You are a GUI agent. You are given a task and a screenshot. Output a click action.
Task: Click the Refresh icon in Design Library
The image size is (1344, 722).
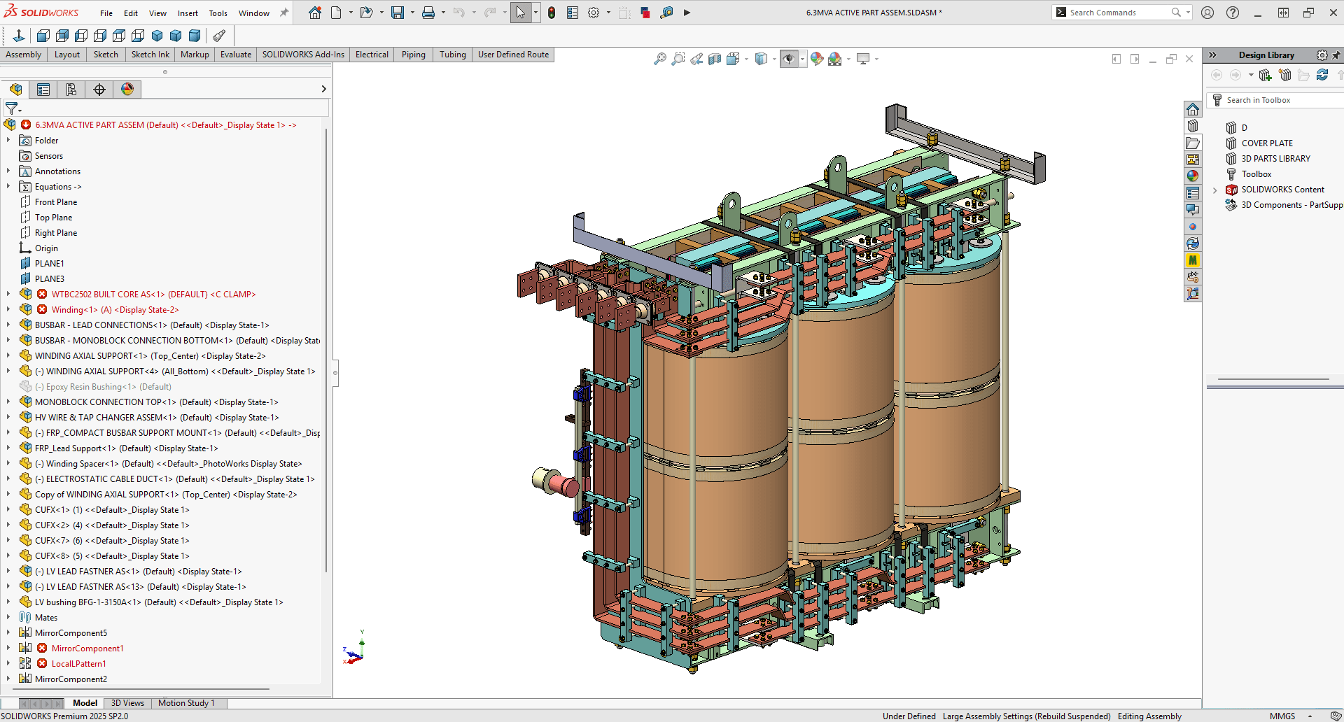(1322, 75)
